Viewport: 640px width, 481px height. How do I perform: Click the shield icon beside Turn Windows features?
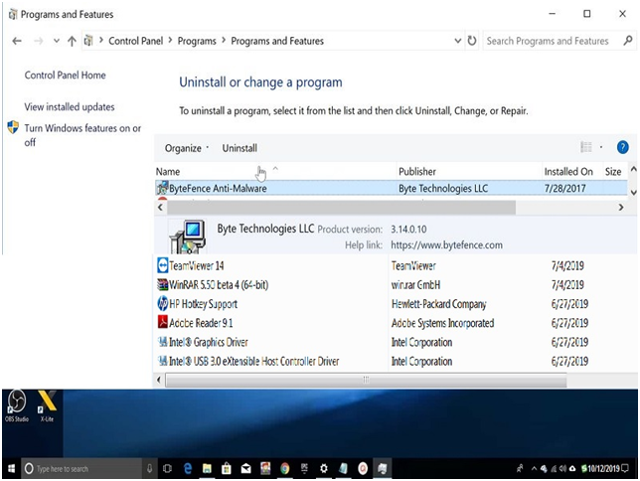pyautogui.click(x=13, y=127)
